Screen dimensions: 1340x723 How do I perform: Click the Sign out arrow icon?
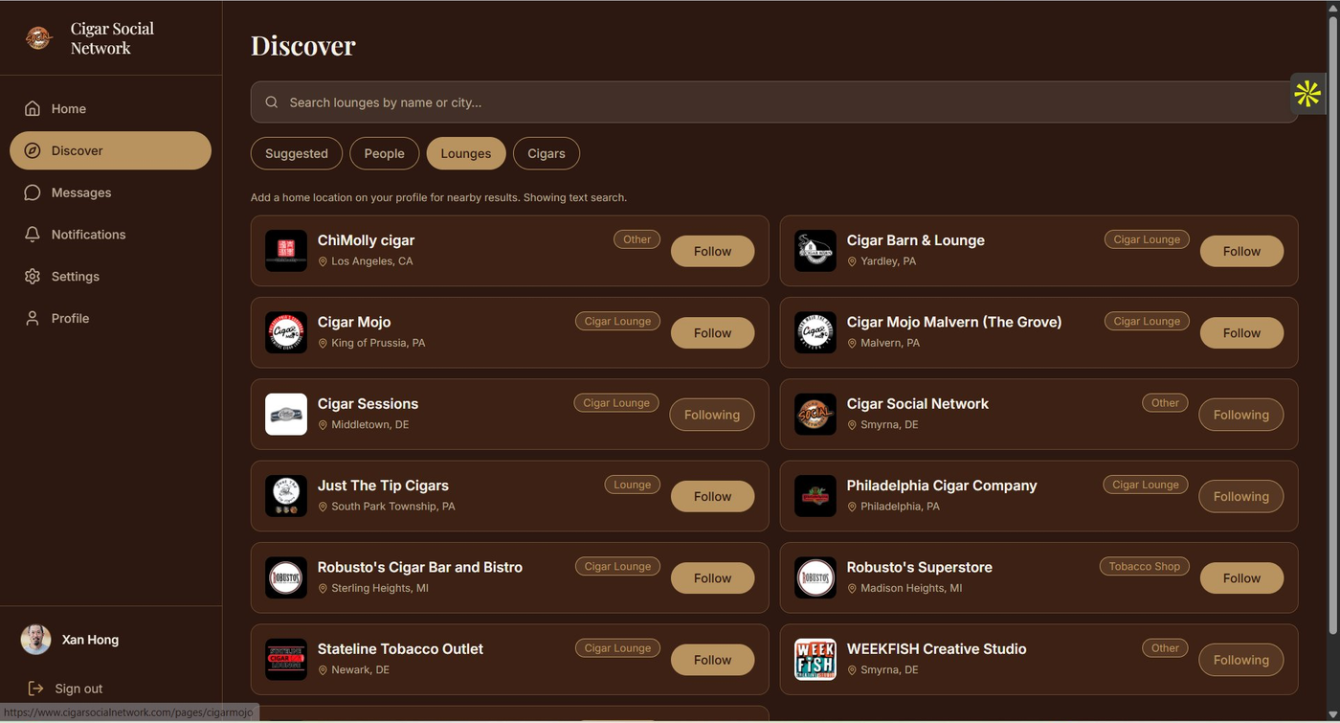coord(35,689)
